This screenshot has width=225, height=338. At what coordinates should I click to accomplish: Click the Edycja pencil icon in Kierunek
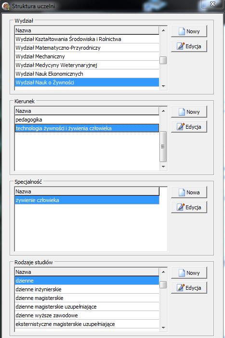(x=180, y=126)
